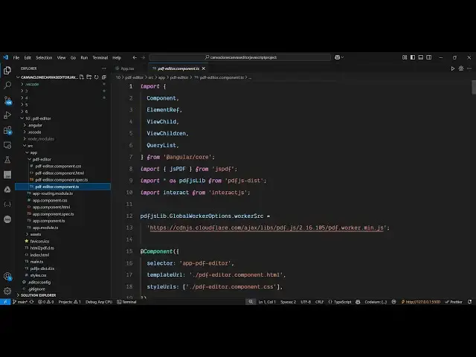This screenshot has height=357, width=476.
Task: Open the Manage gear icon
Action: tap(7, 291)
